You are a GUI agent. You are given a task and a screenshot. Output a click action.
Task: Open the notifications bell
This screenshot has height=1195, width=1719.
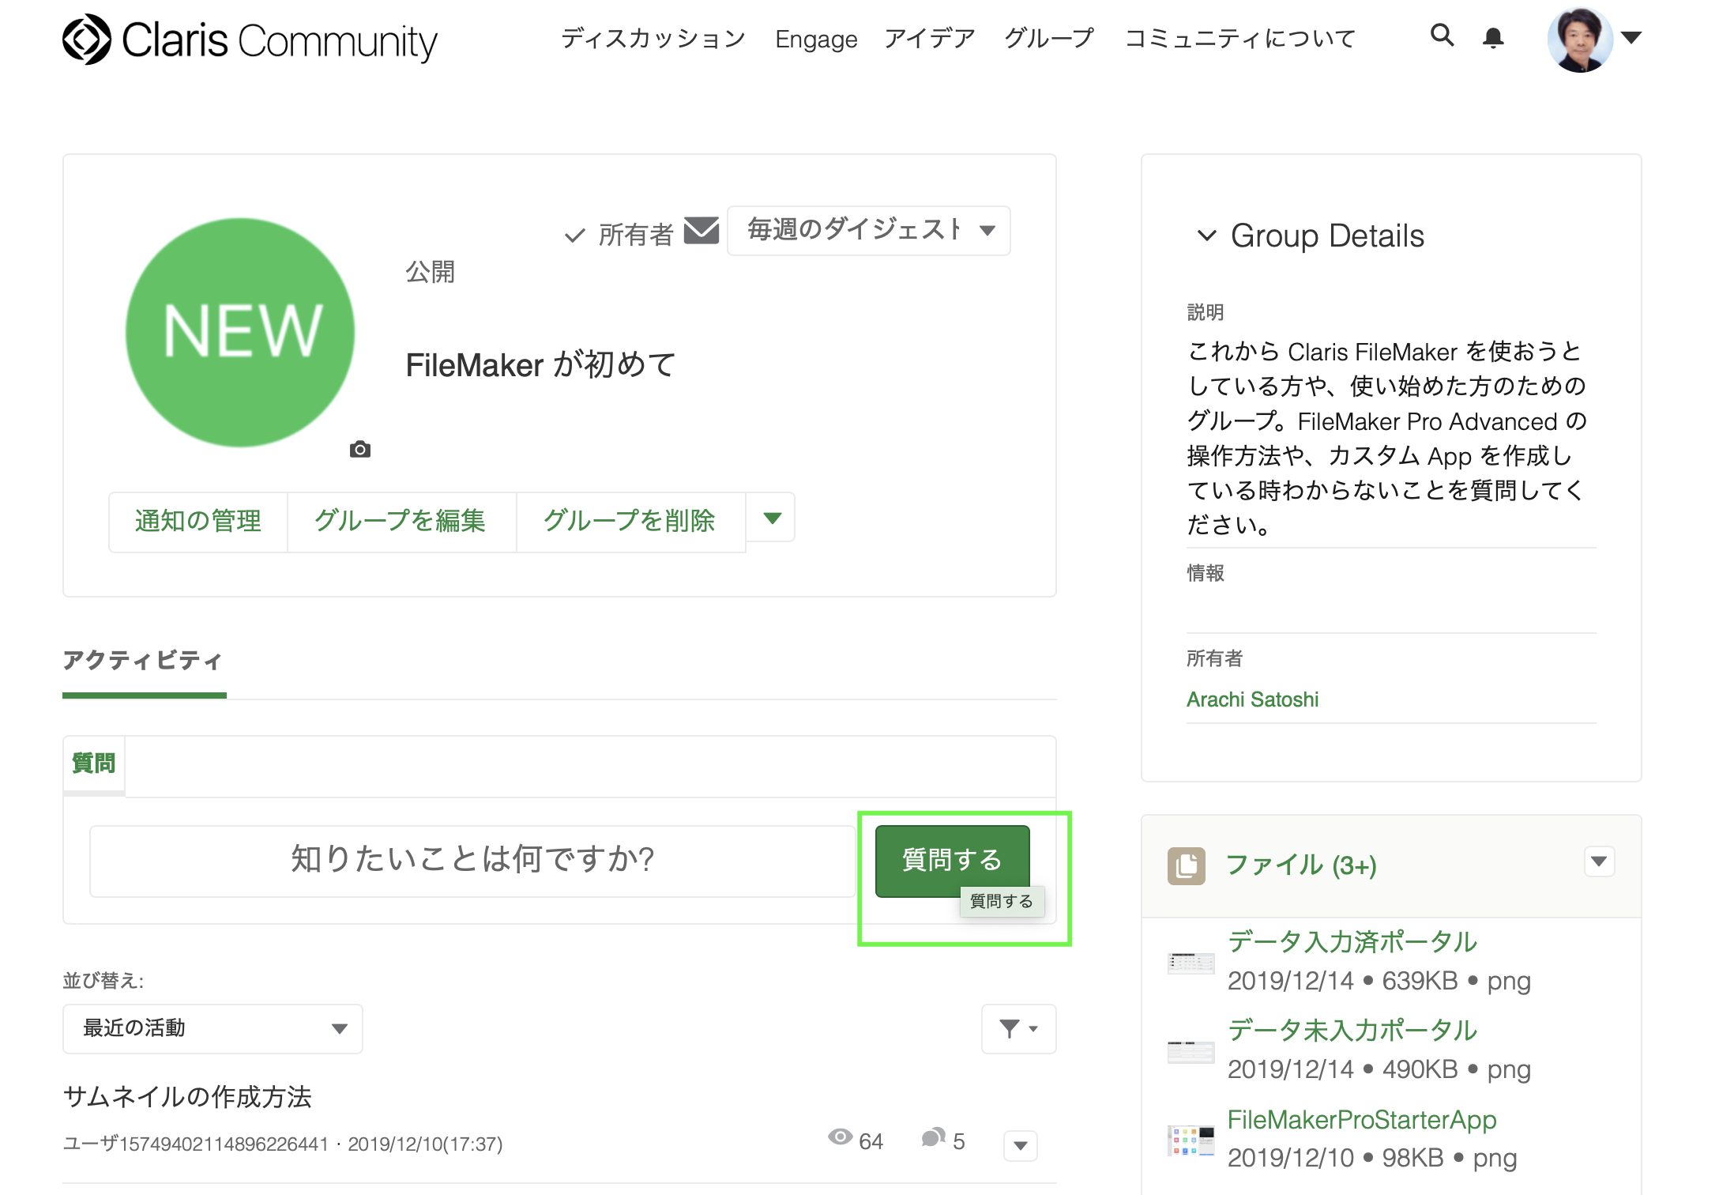pos(1492,37)
